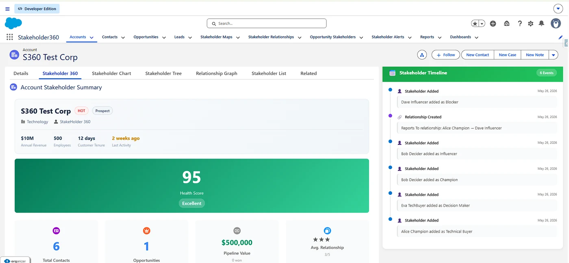The image size is (569, 263).
Task: Click the 6 Events badge in timeline
Action: click(x=547, y=73)
